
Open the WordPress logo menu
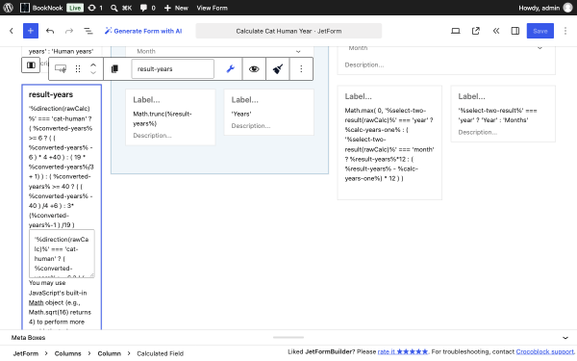8,8
